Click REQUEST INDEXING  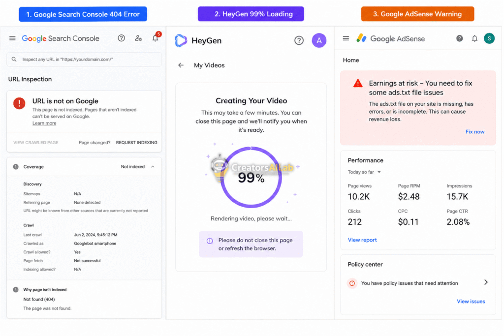coord(137,143)
